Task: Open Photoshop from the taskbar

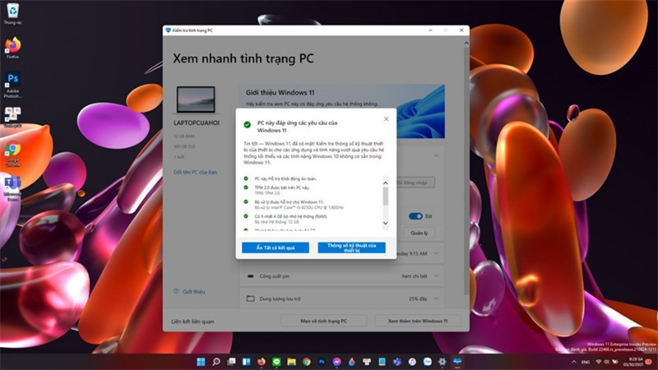Action: [322, 362]
